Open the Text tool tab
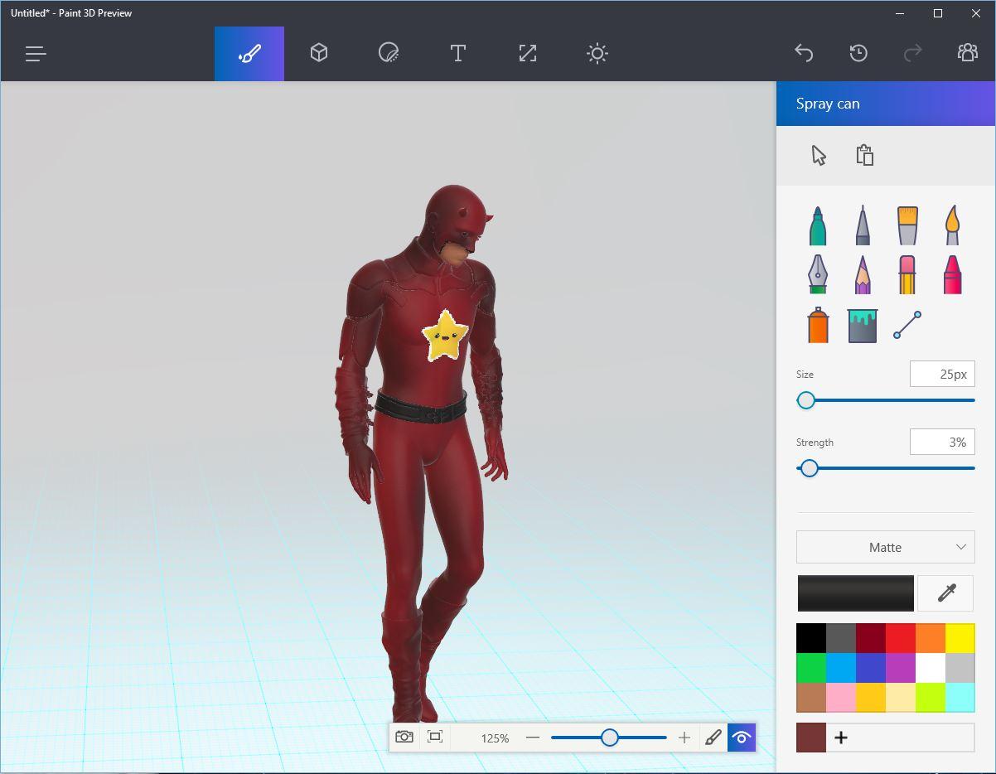Screen dimensions: 996x774 click(x=457, y=54)
